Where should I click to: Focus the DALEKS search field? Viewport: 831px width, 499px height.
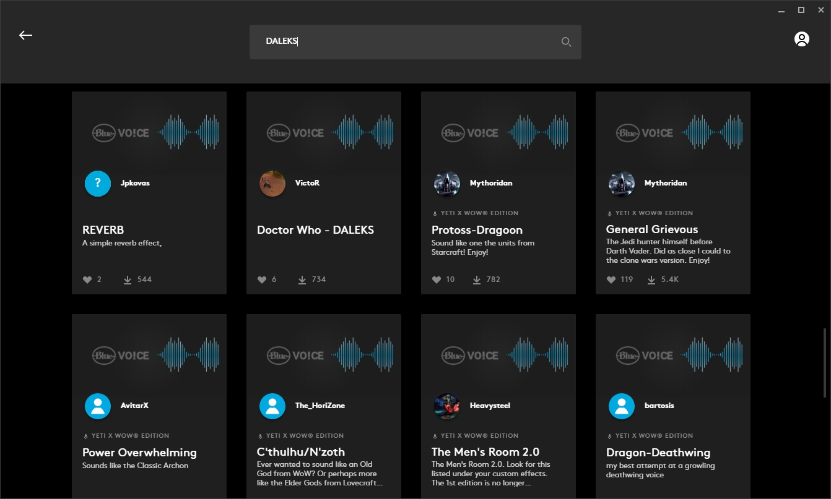(415, 42)
